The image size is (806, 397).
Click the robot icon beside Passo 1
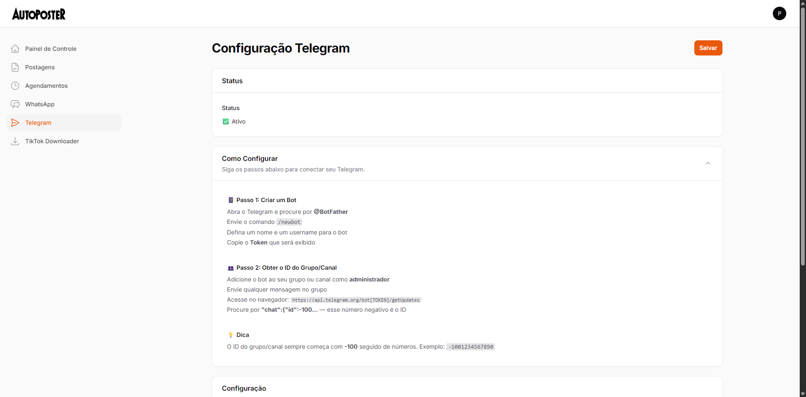(x=230, y=200)
